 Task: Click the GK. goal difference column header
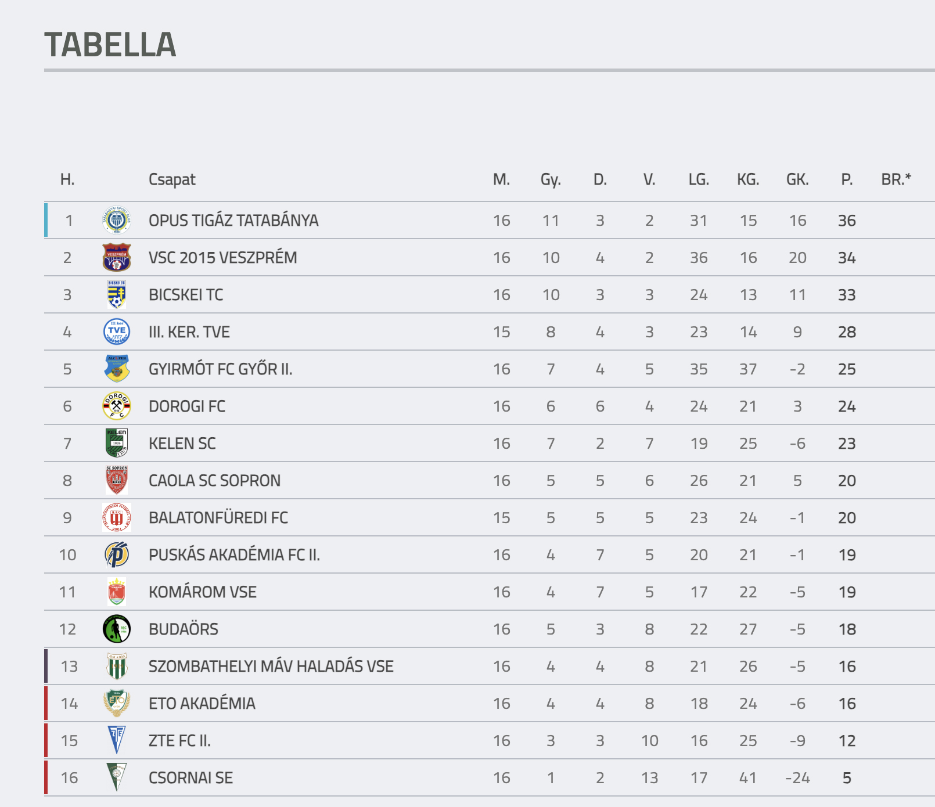797,179
